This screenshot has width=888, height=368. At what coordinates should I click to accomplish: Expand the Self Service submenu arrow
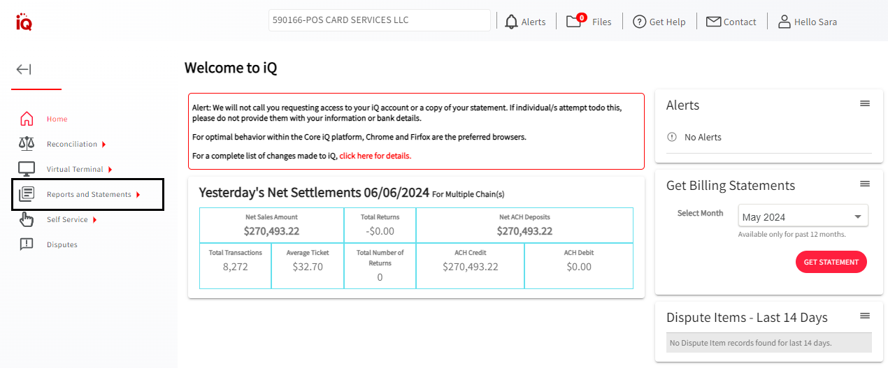click(x=94, y=220)
